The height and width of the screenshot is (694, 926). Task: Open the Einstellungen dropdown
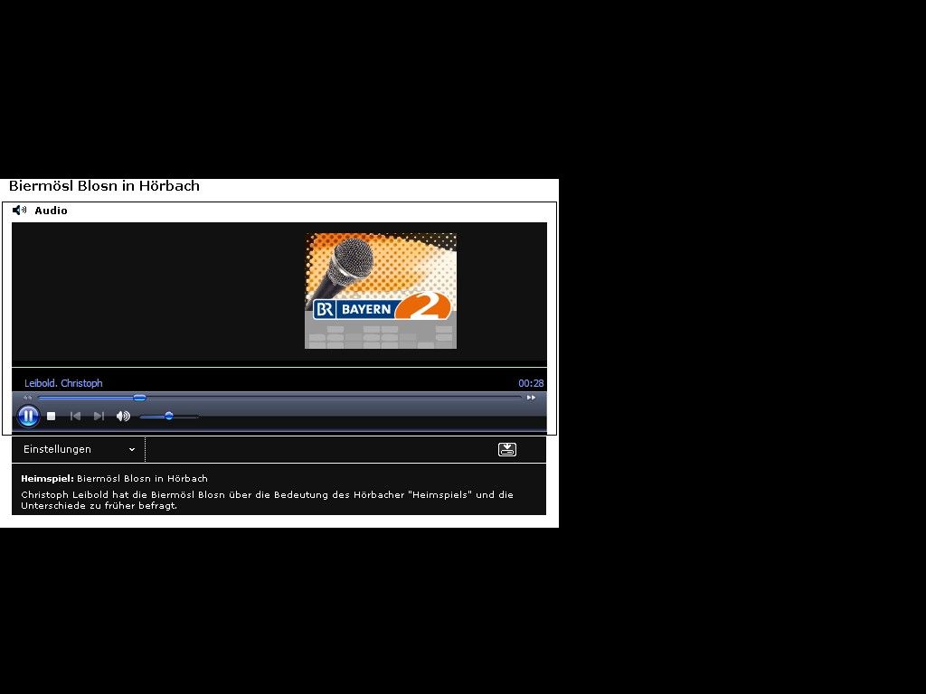click(79, 449)
